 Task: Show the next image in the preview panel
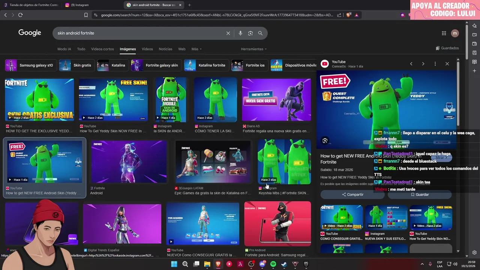coord(423,64)
